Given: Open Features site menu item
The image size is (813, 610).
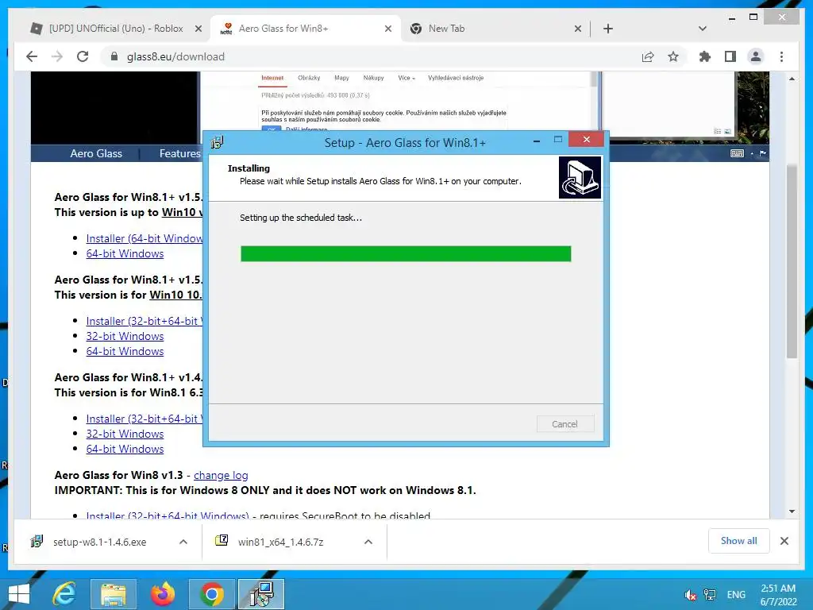Looking at the screenshot, I should [179, 153].
